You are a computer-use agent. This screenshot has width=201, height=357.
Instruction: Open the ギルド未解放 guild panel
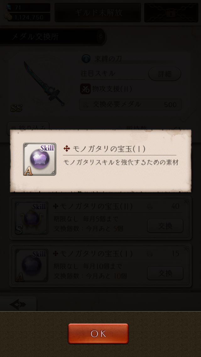tap(98, 13)
